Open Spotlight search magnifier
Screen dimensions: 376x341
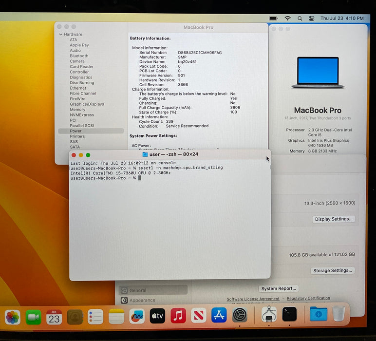tap(300, 18)
